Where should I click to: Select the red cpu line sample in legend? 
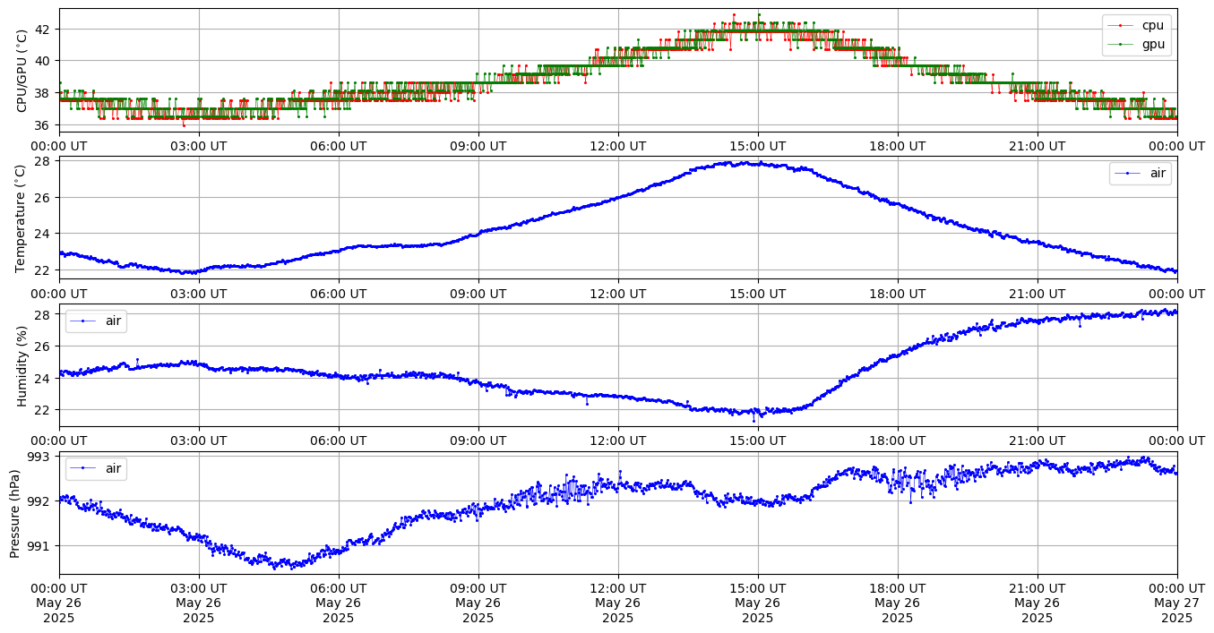1121,26
